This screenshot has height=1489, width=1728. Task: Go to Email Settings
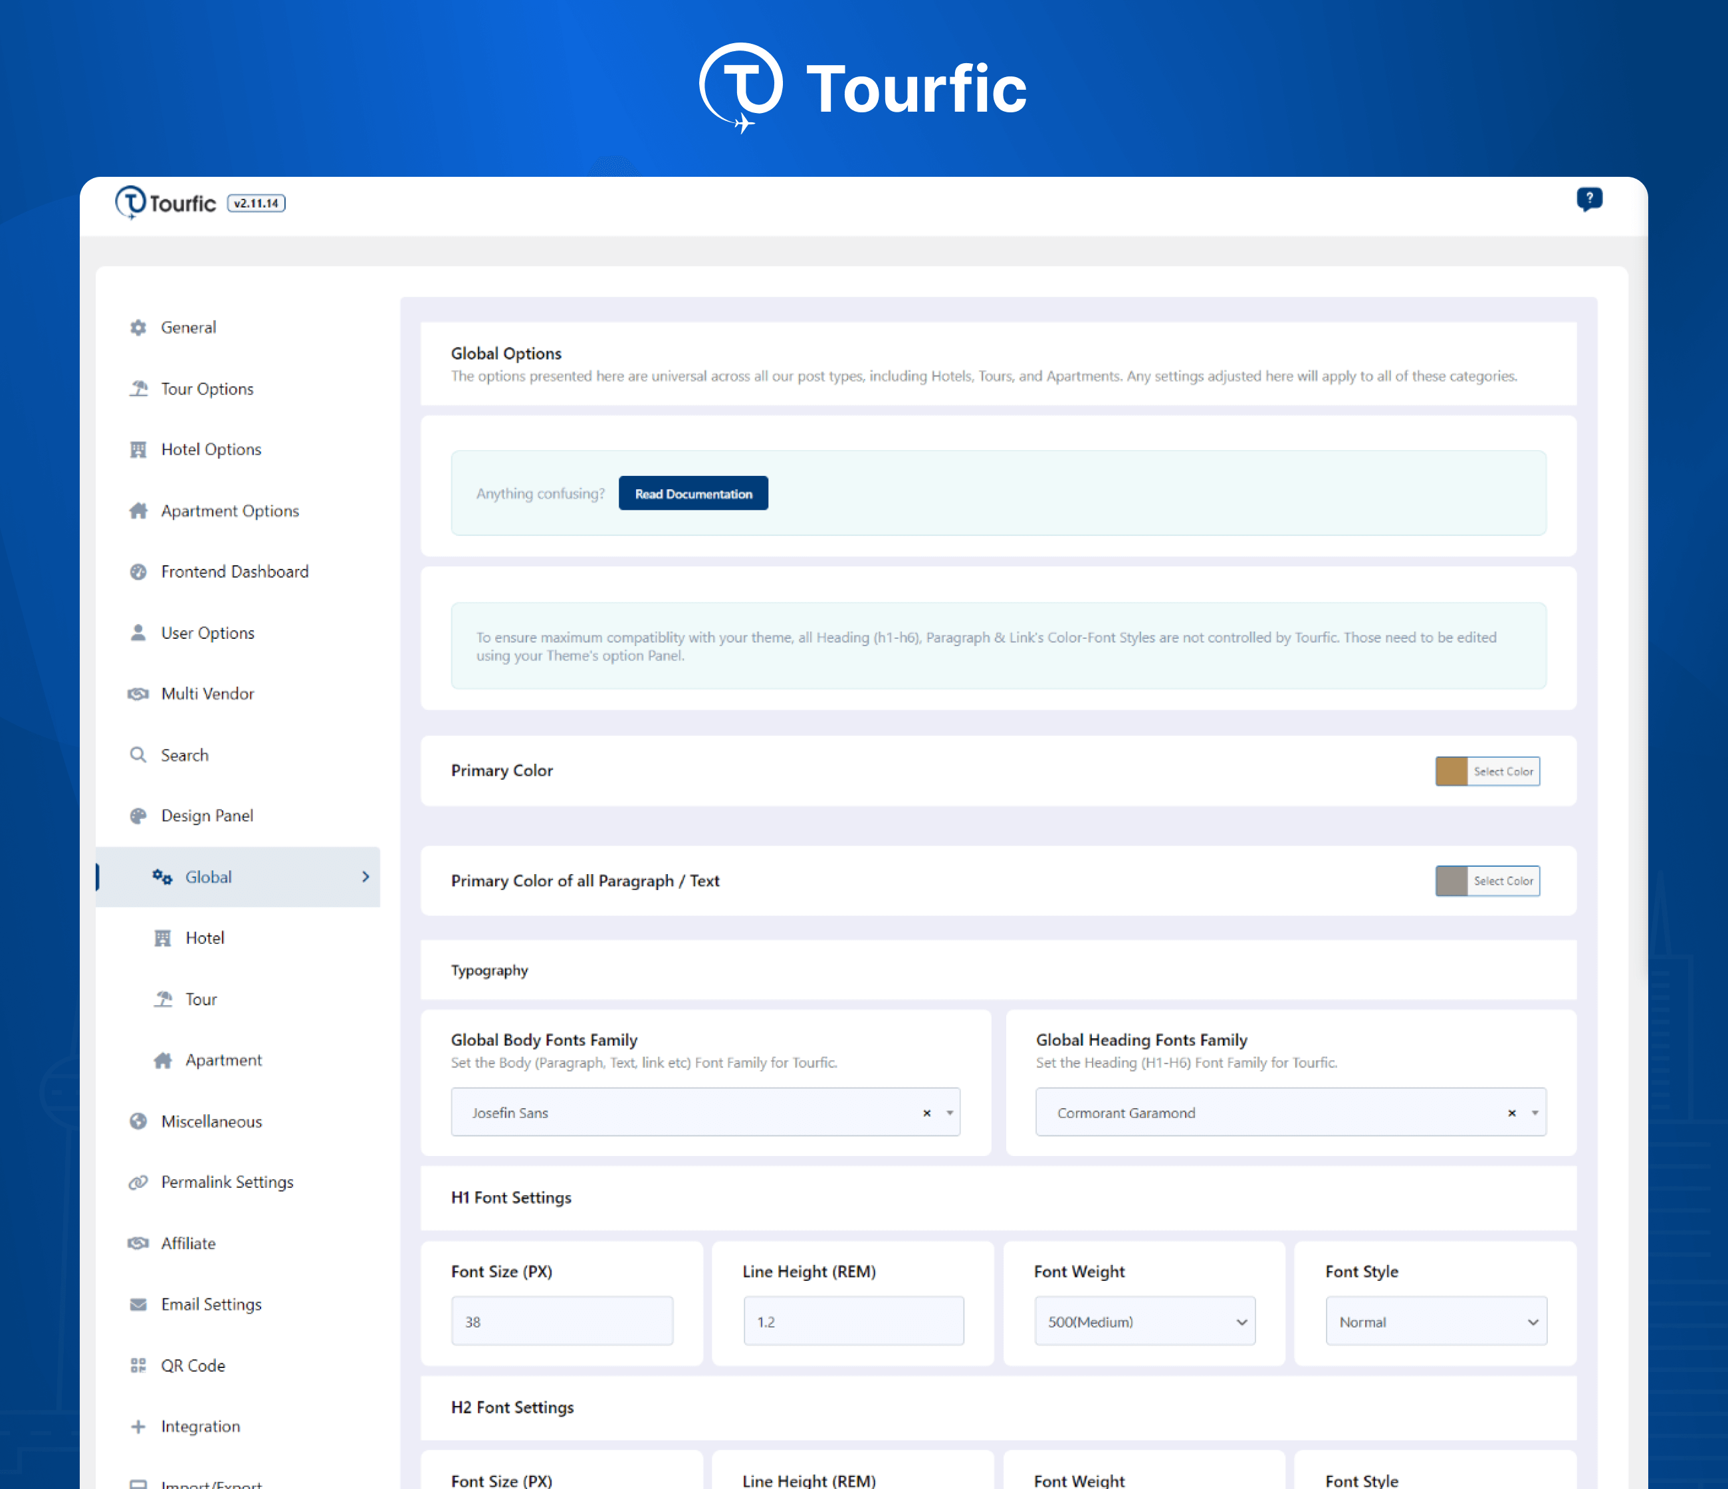212,1305
